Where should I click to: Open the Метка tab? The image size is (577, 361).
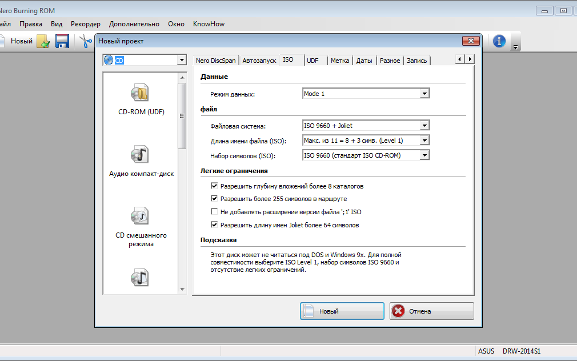tap(340, 61)
